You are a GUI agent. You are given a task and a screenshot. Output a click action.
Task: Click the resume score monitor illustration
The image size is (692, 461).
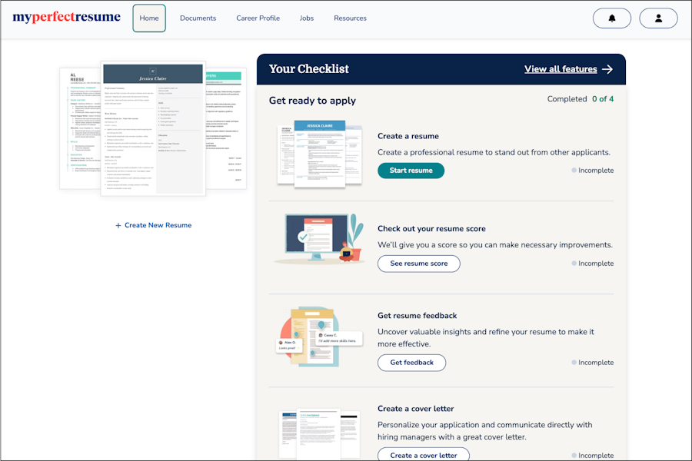point(320,239)
